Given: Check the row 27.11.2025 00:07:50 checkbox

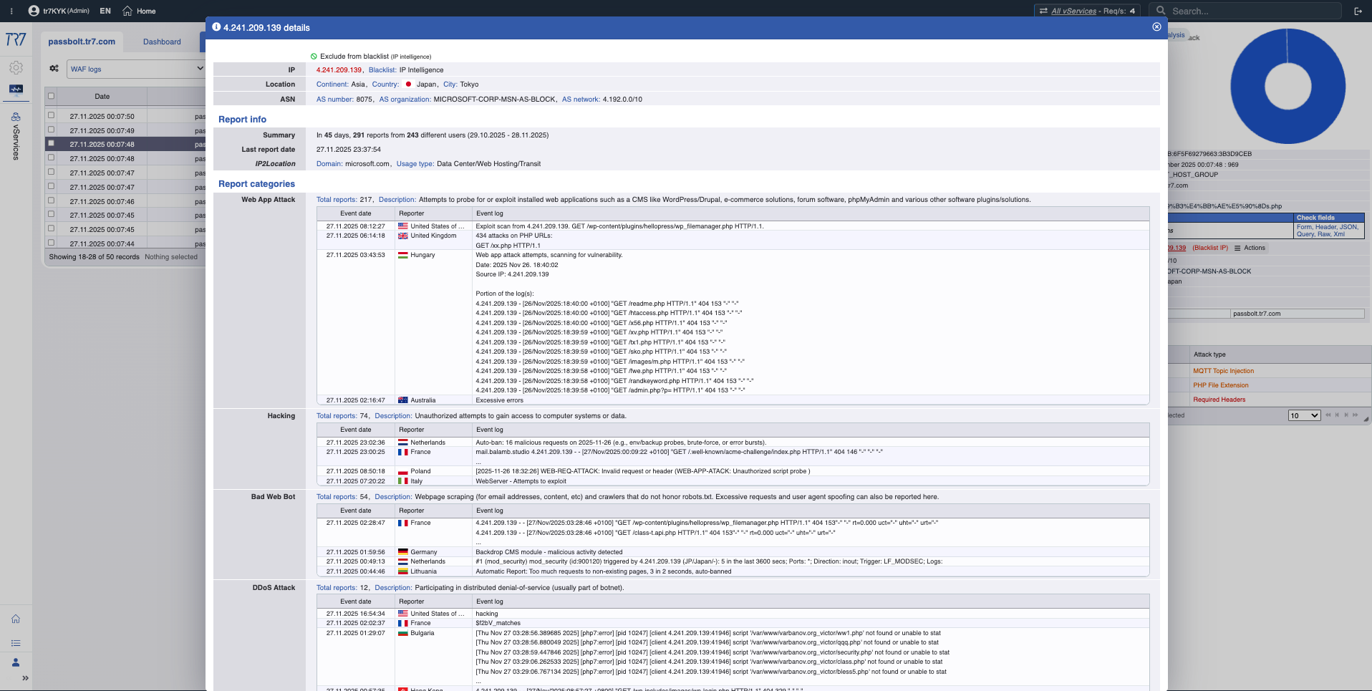Looking at the screenshot, I should pyautogui.click(x=51, y=115).
